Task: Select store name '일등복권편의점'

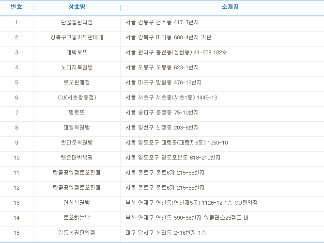Action: (77, 233)
